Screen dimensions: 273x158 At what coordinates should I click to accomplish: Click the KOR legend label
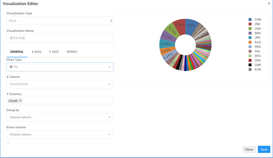click(258, 69)
